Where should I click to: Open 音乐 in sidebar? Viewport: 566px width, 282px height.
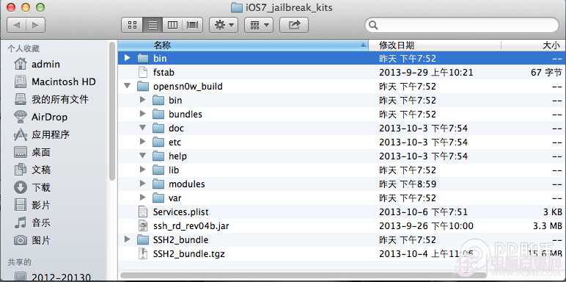point(32,223)
